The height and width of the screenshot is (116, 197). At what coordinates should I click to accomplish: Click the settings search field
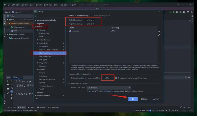(50, 16)
